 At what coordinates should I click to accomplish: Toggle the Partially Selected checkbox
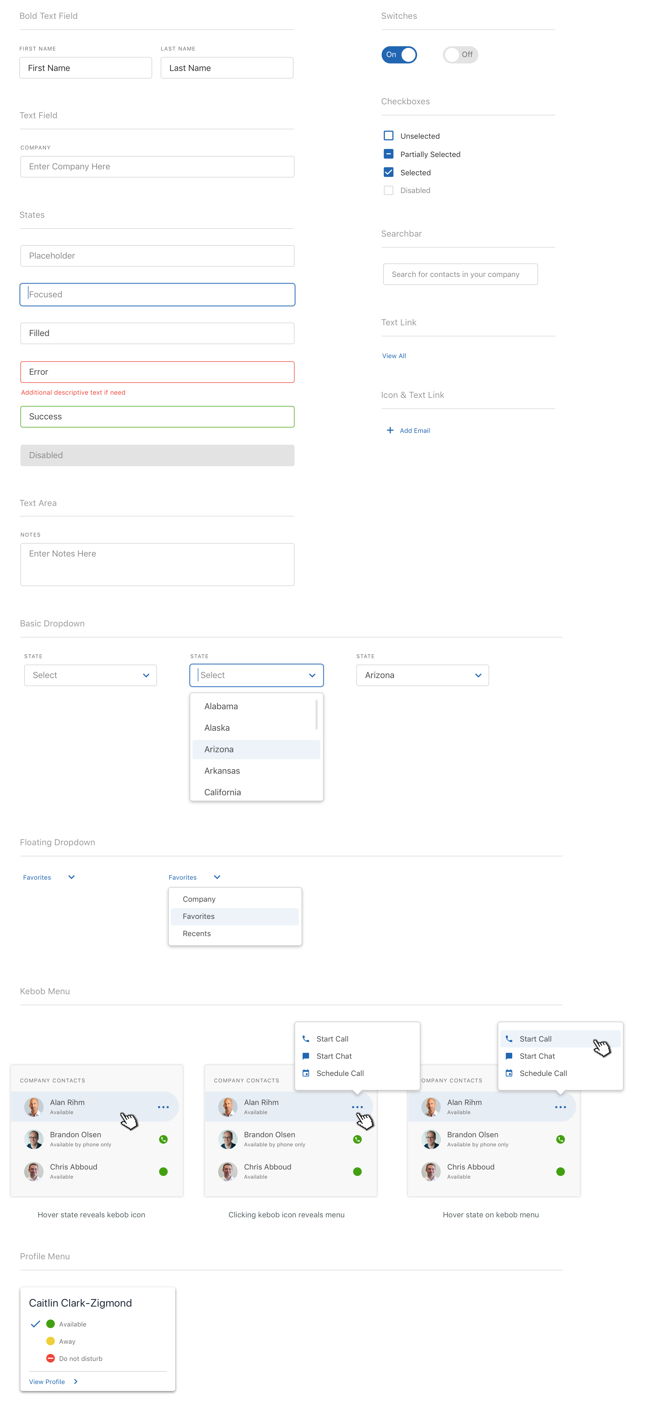(x=389, y=154)
